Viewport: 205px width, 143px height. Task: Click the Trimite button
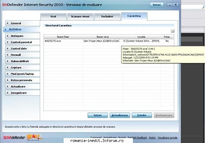142,115
